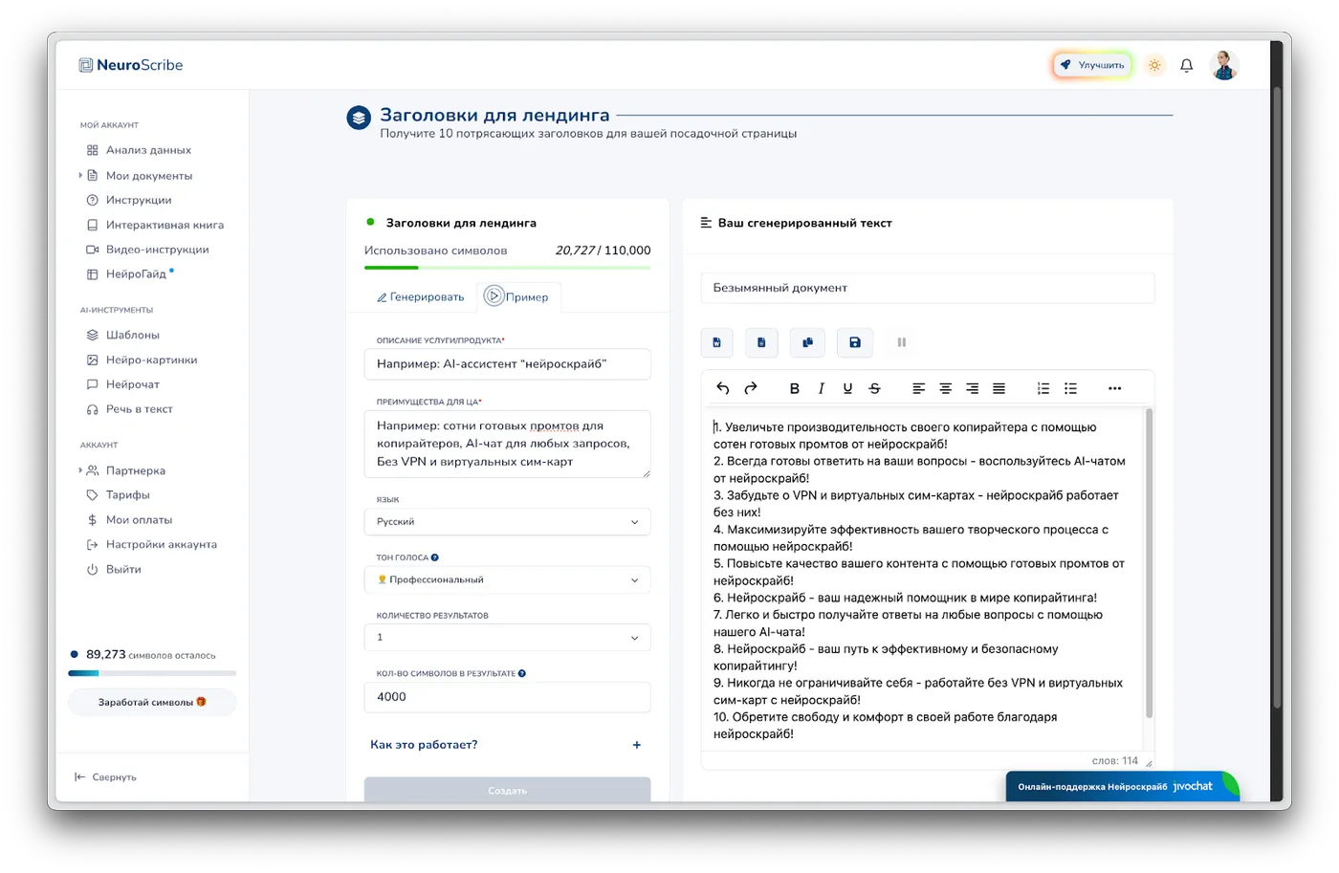
Task: Export the text as a Word document
Action: 716,342
